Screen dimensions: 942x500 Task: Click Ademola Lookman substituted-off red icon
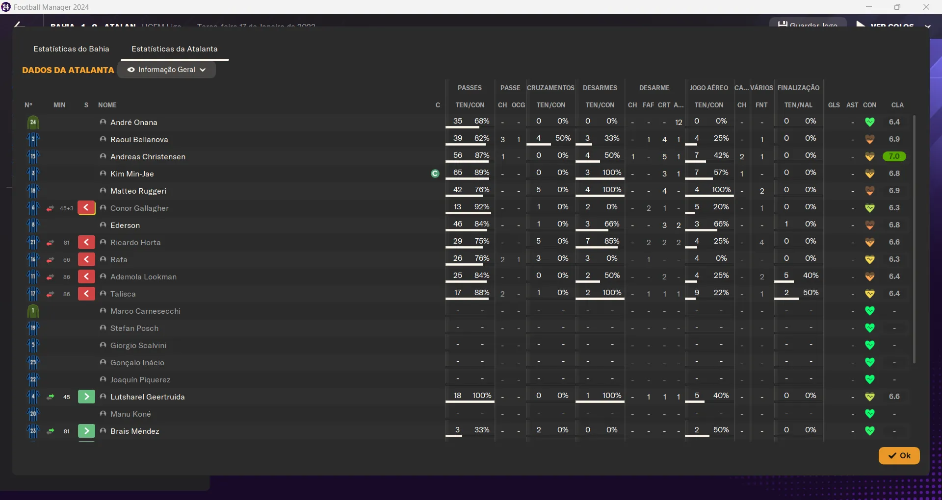click(x=86, y=276)
